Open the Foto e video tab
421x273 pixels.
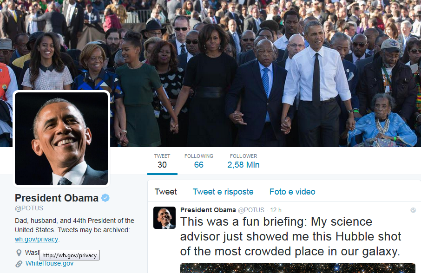292,192
